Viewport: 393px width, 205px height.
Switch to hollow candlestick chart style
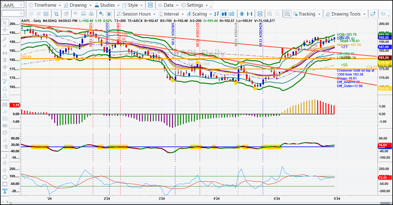[232, 14]
